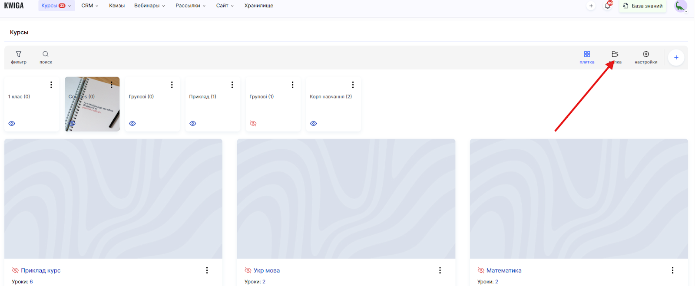Open the Сайт dropdown menu

[x=225, y=6]
